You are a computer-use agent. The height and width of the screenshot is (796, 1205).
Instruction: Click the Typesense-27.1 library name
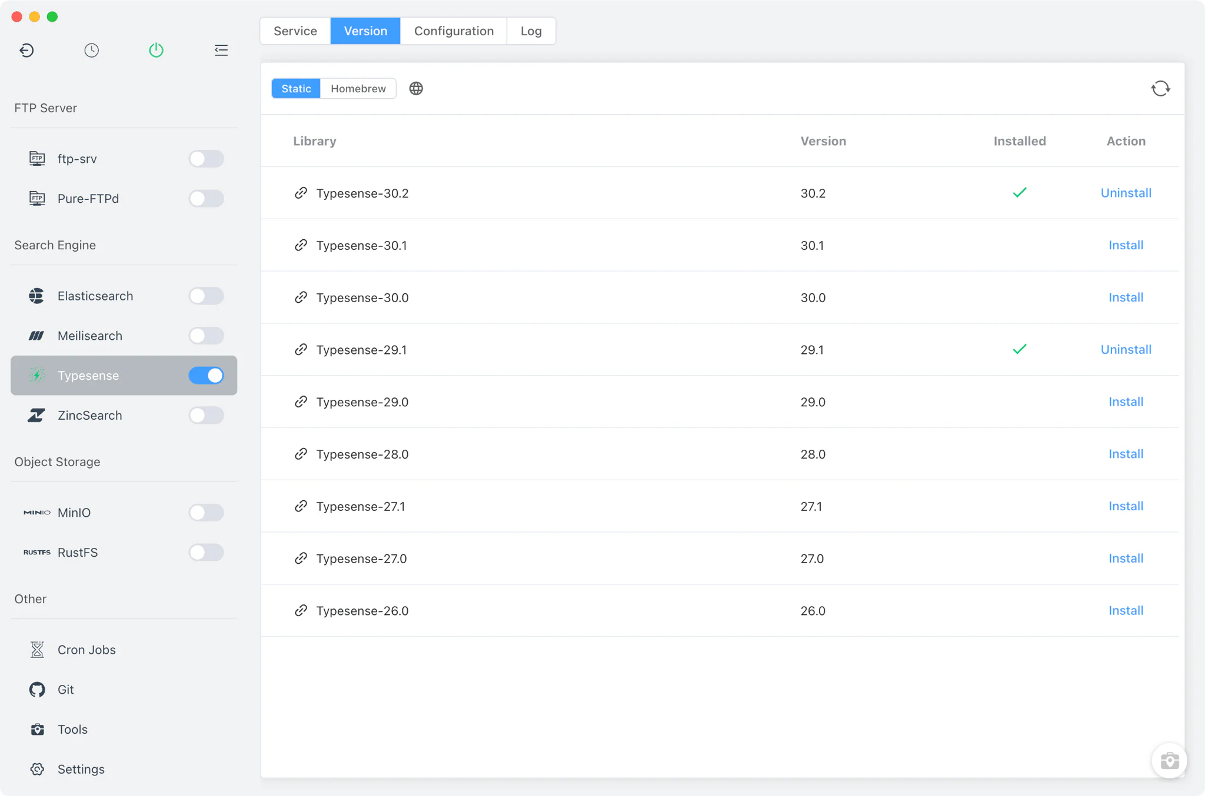(360, 506)
